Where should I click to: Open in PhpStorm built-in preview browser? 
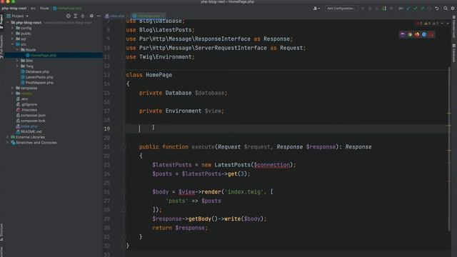click(403, 35)
